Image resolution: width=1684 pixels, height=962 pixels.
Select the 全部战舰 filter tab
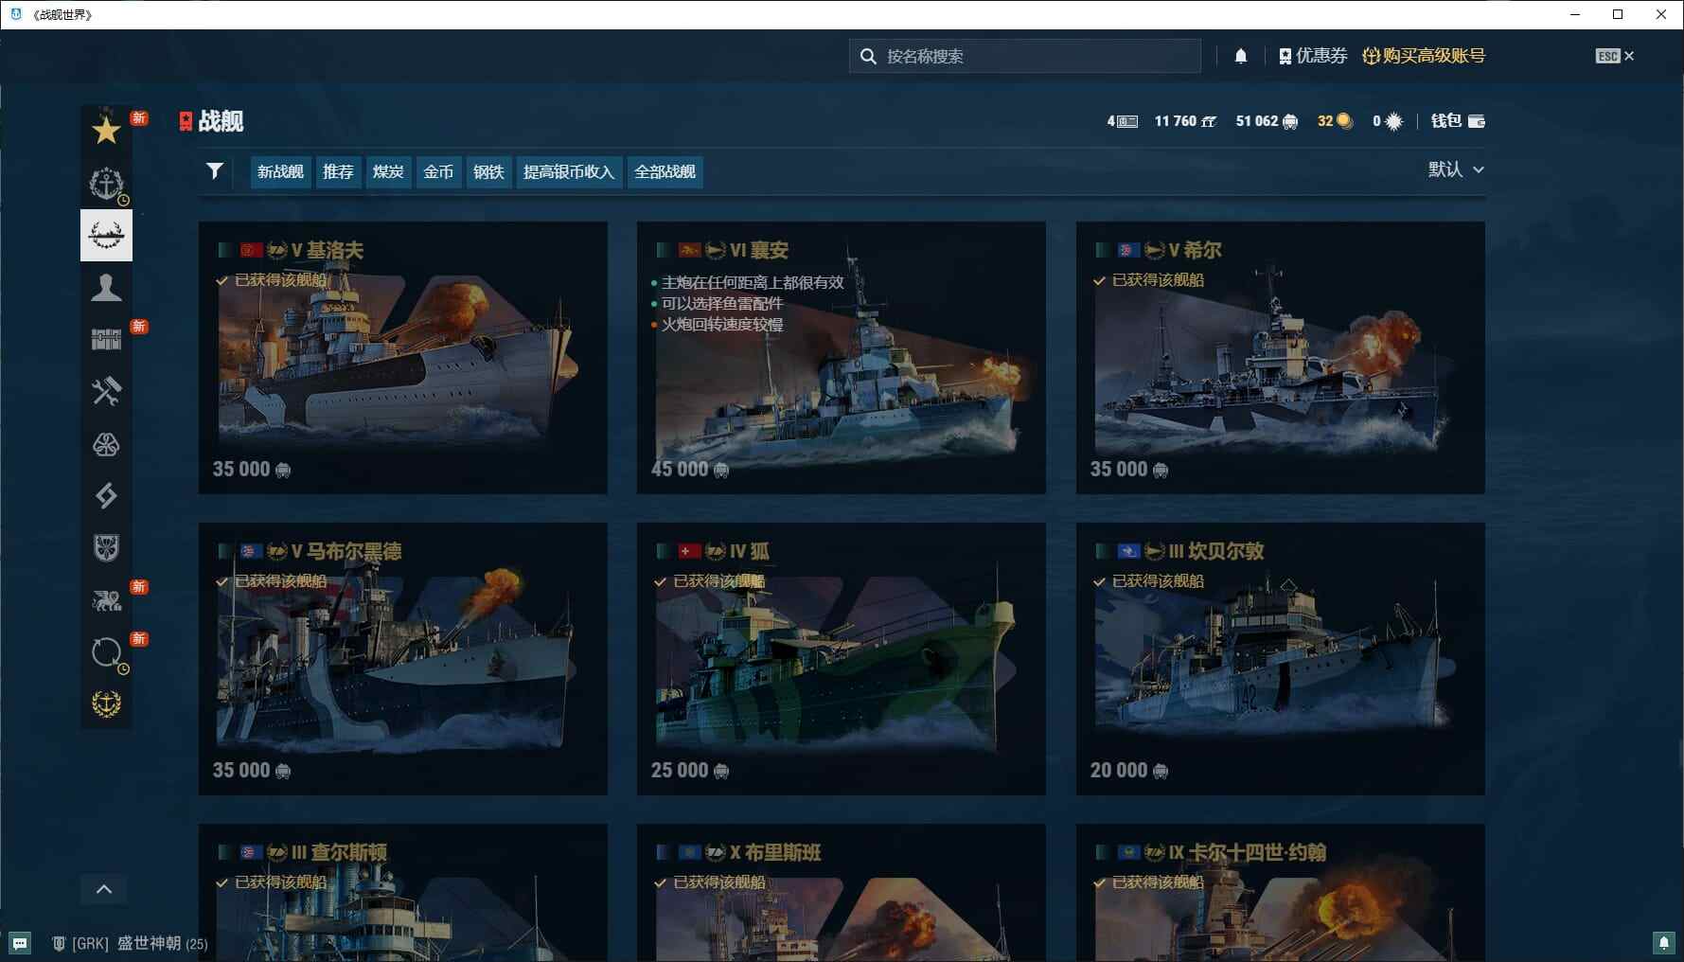665,171
